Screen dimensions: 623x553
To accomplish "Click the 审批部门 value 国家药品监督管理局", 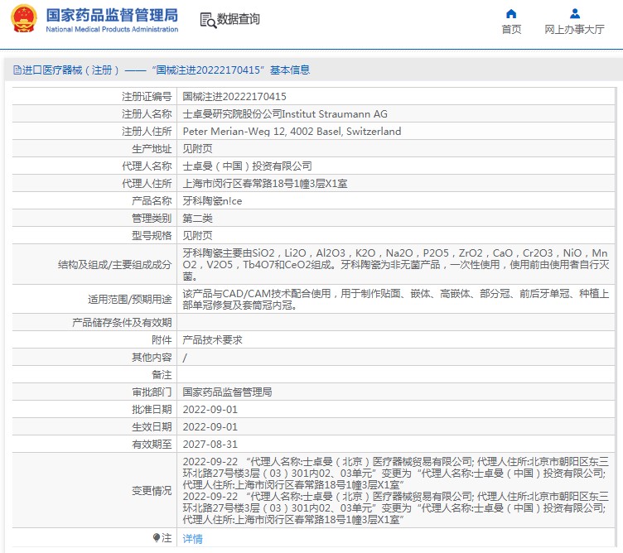I will [227, 392].
